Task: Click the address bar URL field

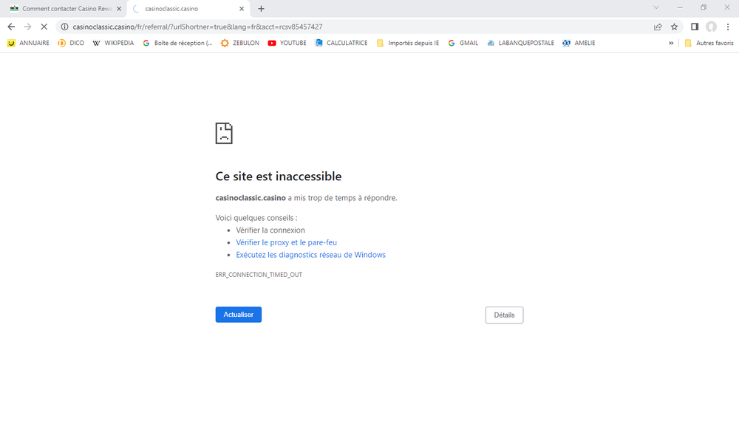Action: click(333, 27)
